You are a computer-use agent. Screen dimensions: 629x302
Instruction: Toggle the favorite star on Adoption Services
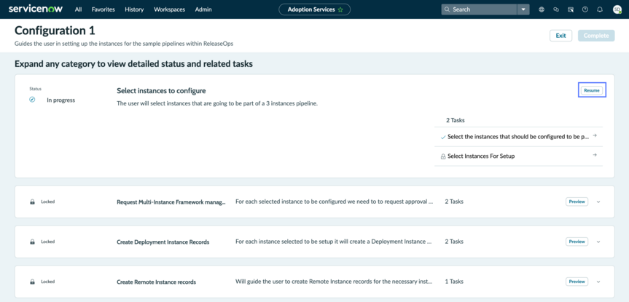point(340,9)
